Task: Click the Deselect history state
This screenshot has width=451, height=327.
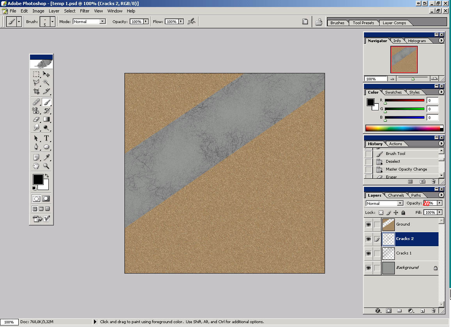Action: click(x=393, y=162)
